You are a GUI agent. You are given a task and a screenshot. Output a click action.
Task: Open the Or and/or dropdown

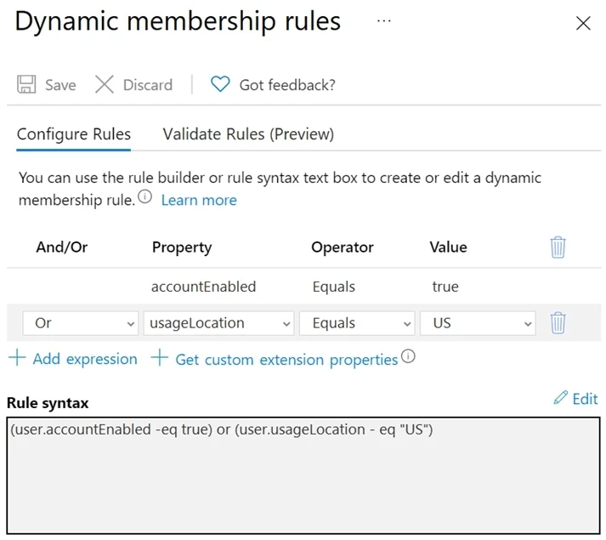pos(81,323)
